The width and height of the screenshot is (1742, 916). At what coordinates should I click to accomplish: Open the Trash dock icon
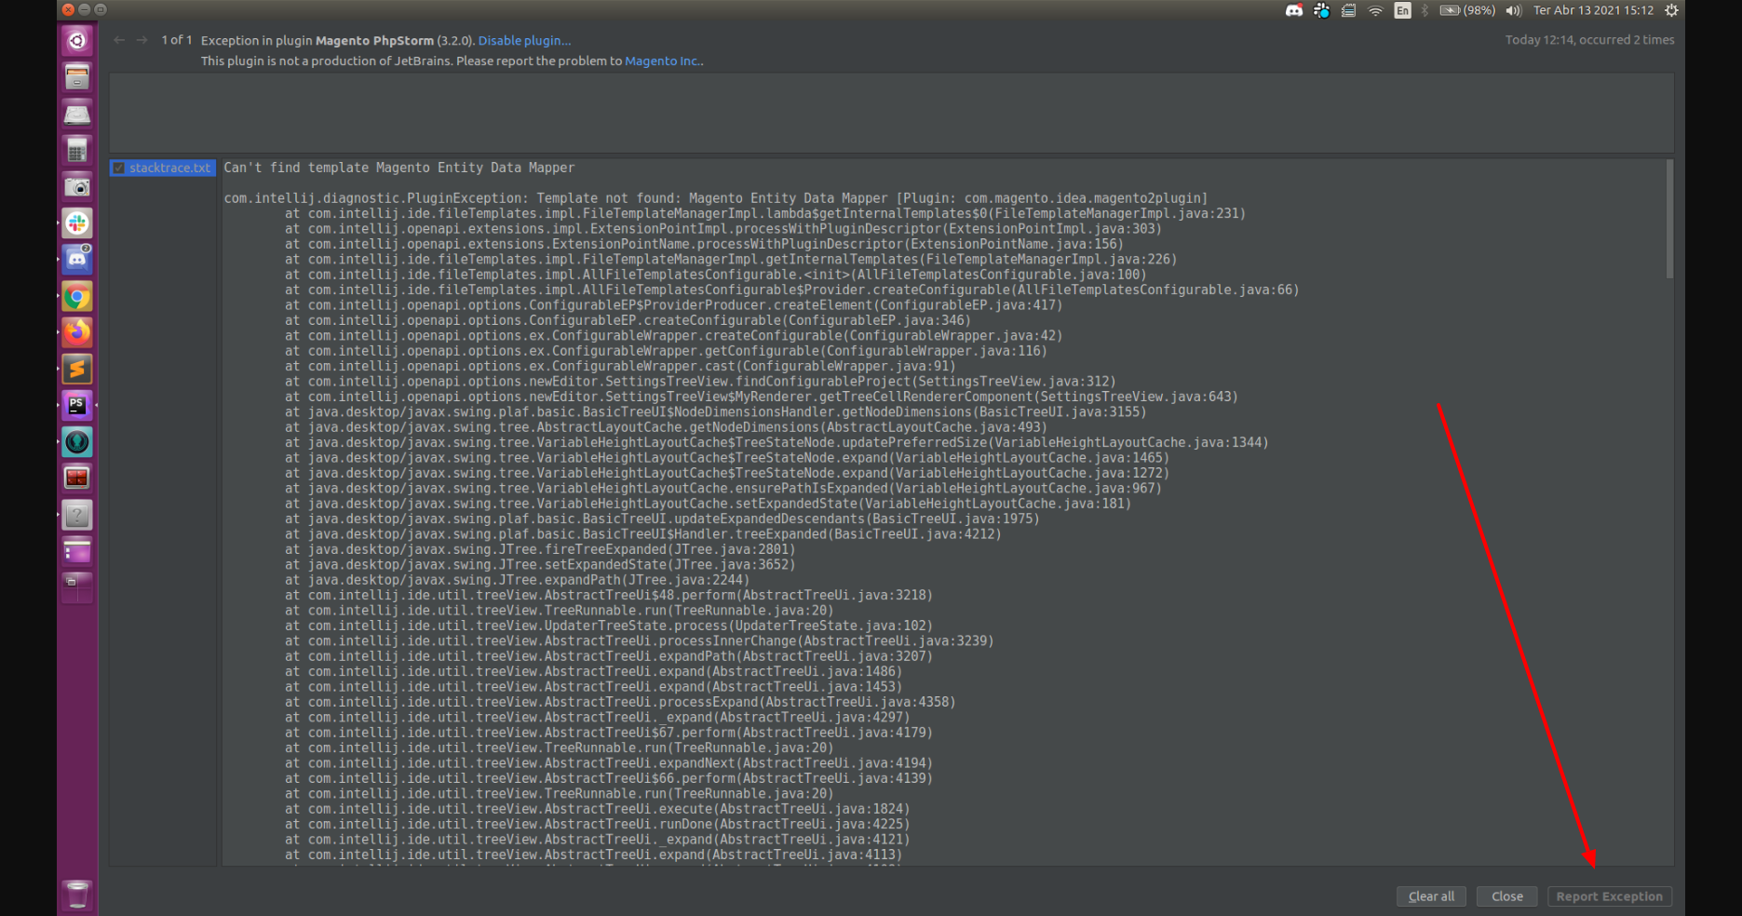tap(77, 895)
